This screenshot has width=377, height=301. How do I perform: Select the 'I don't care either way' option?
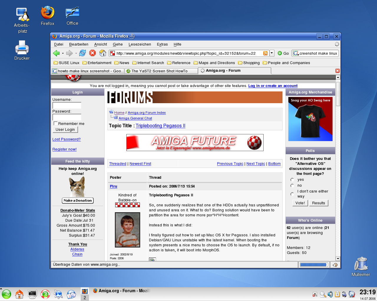[292, 194]
